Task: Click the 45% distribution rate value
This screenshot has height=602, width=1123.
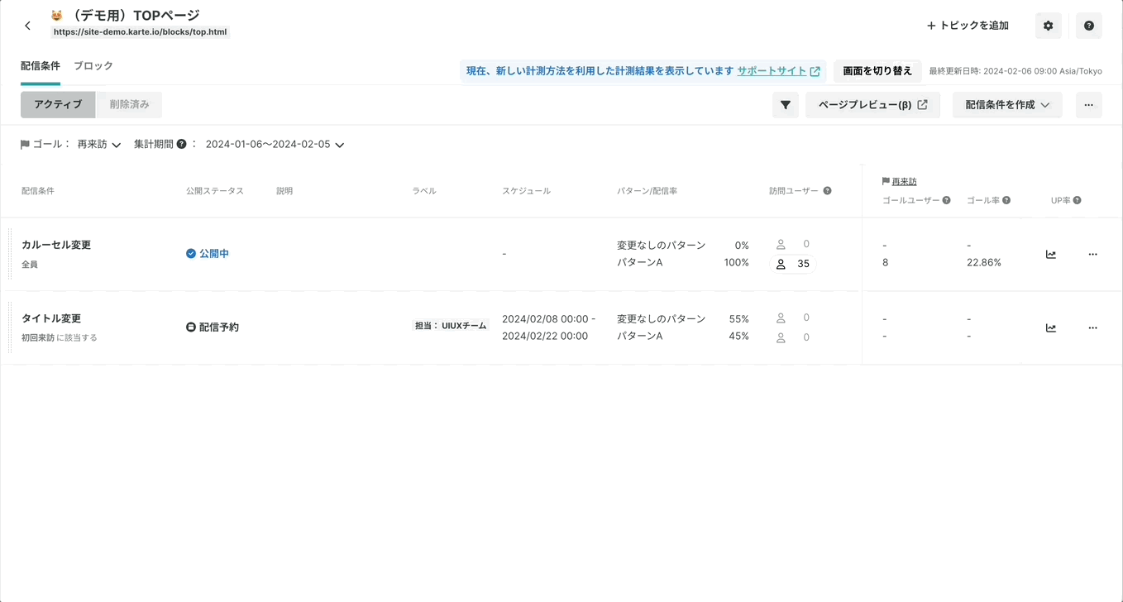Action: (x=739, y=336)
